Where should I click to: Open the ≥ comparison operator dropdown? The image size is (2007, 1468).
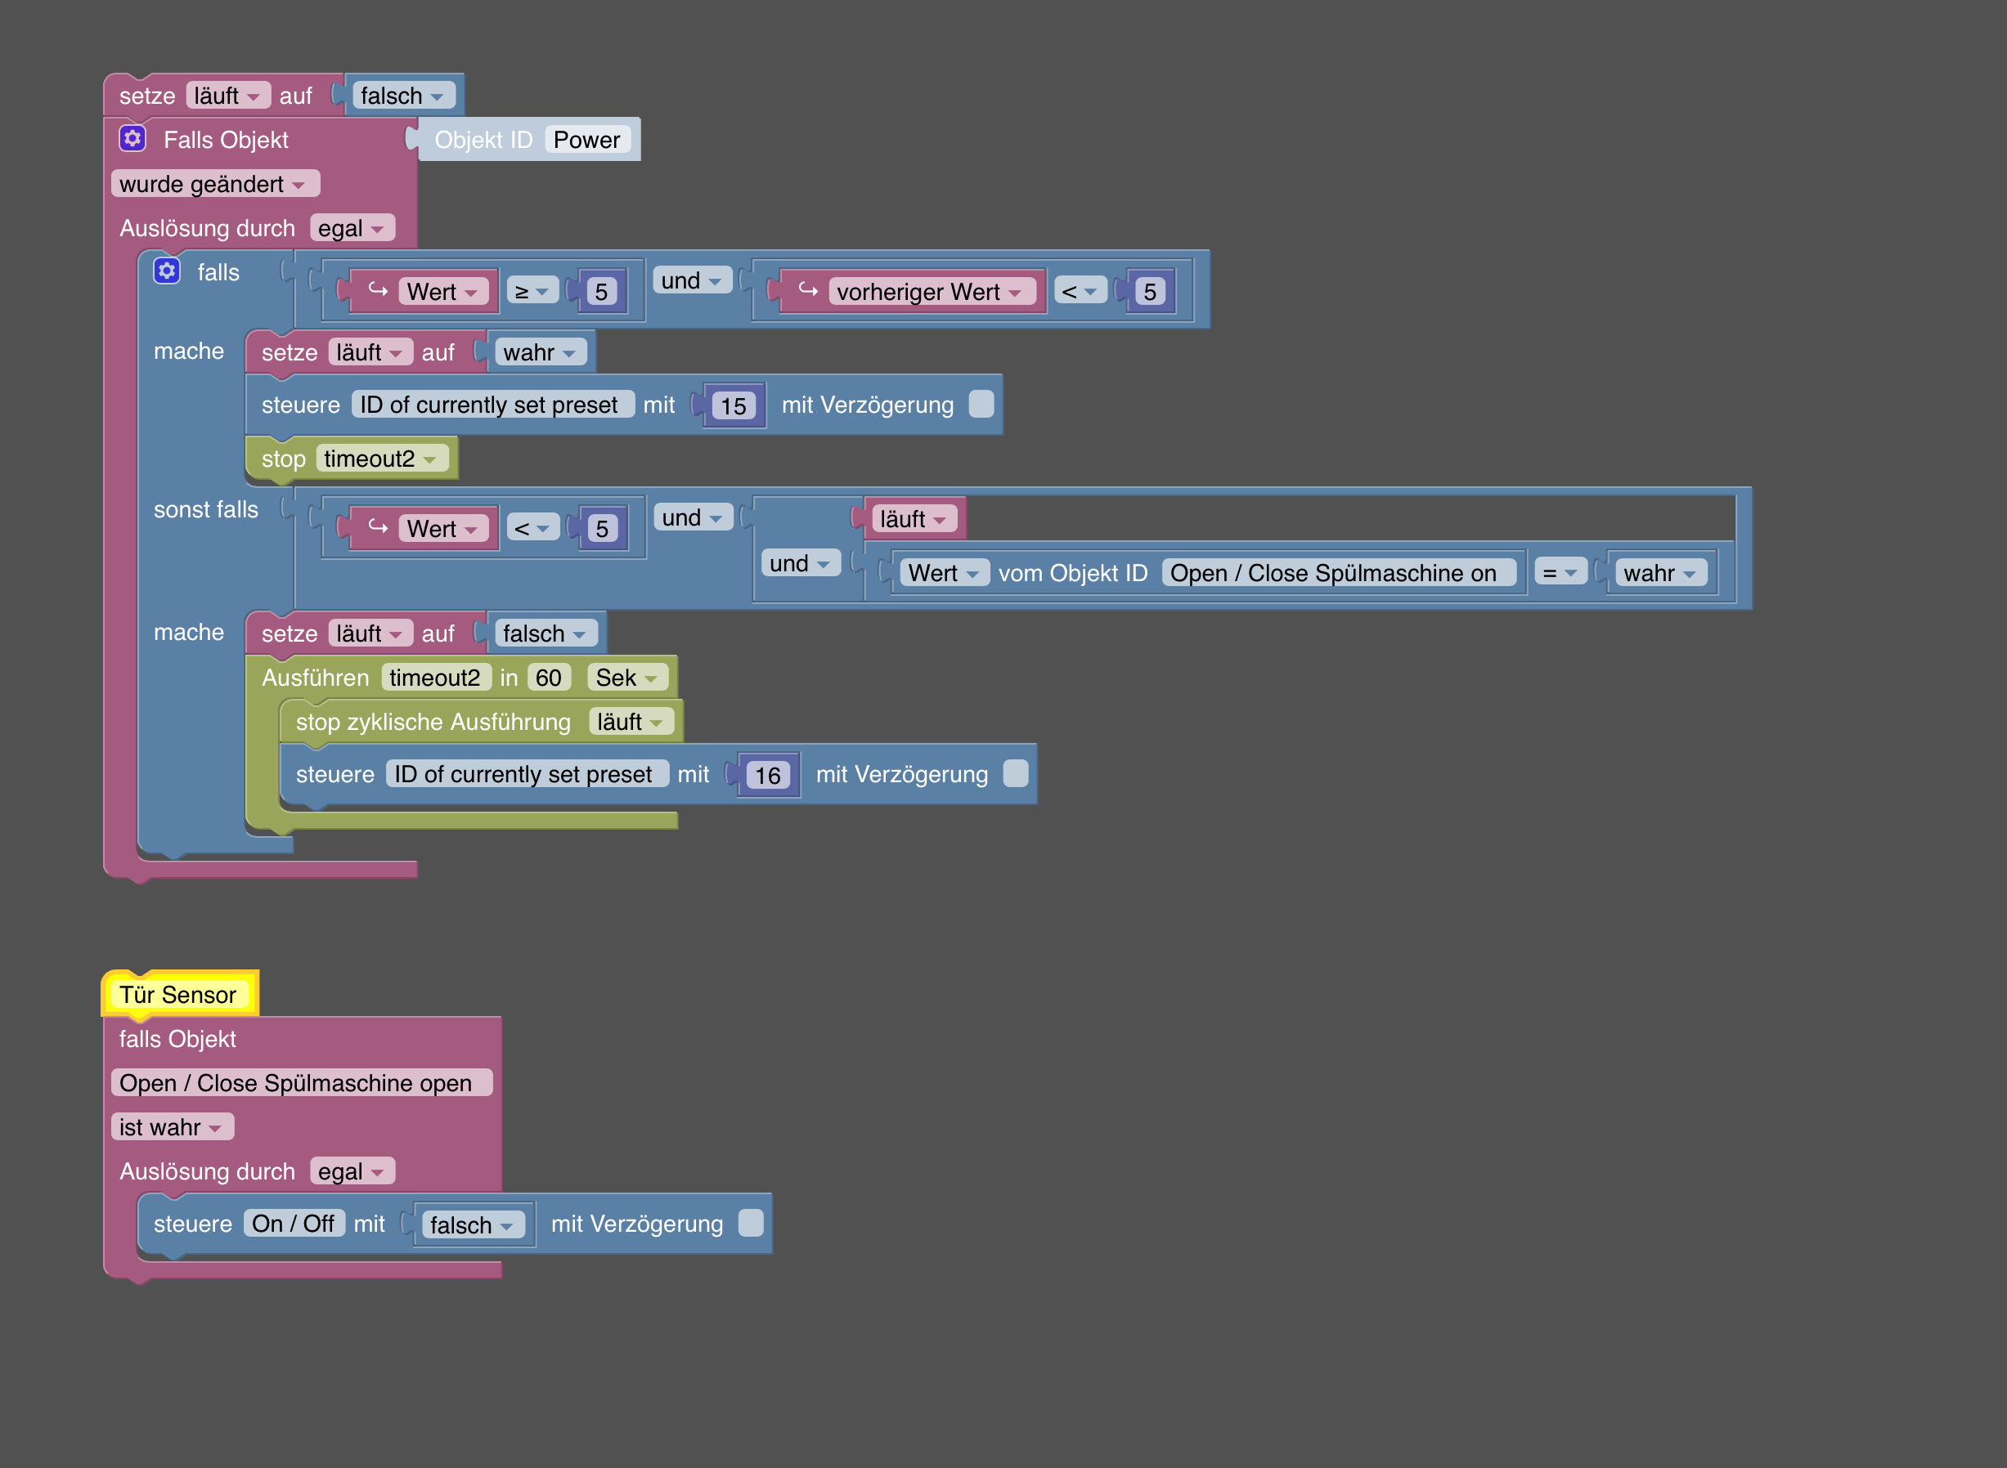pos(532,291)
